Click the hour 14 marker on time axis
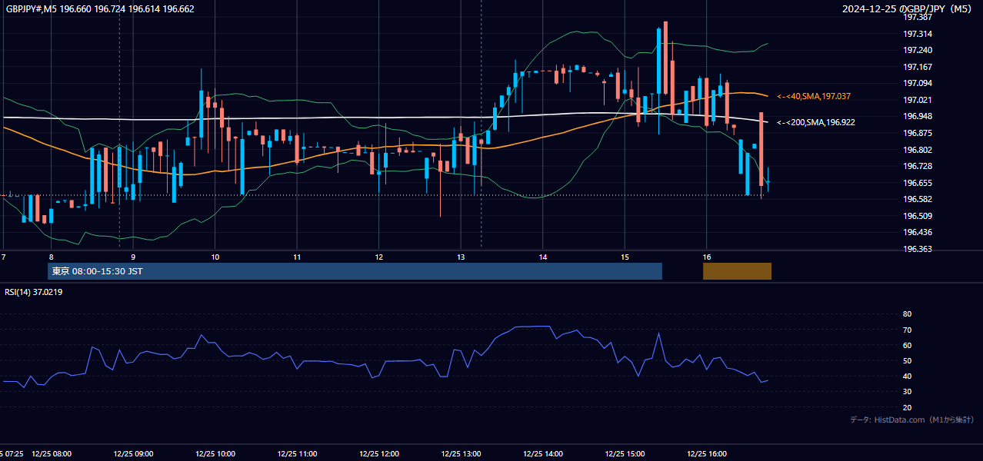The height and width of the screenshot is (461, 983). [543, 257]
